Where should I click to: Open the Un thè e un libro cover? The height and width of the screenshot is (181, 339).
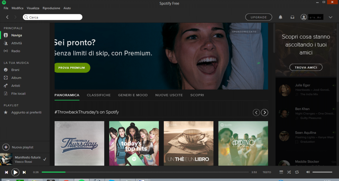[188, 143]
